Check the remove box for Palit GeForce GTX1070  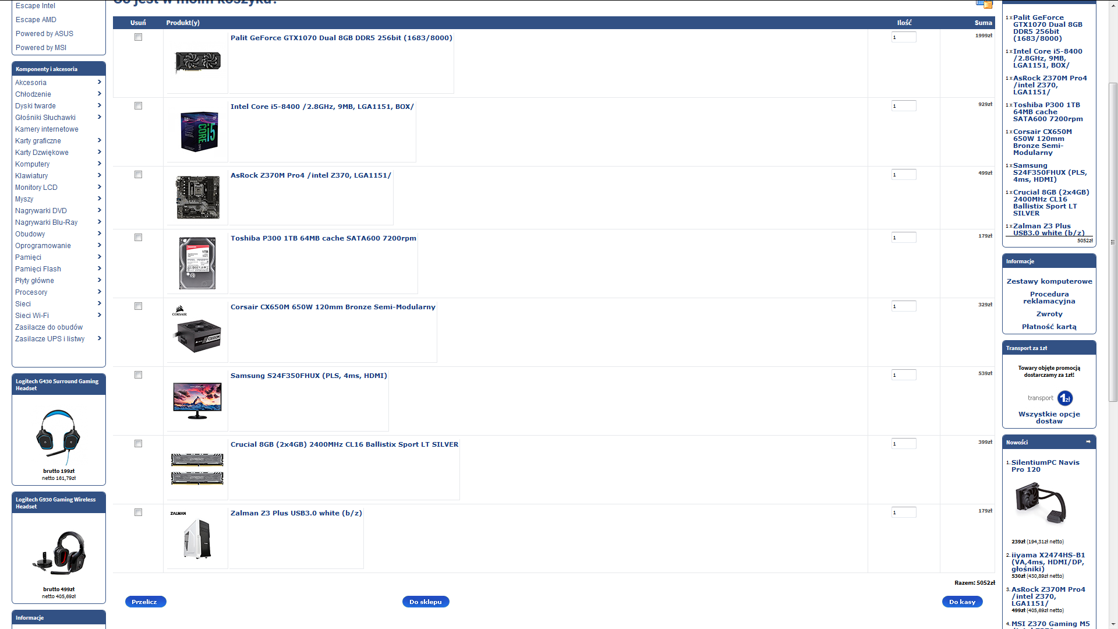click(x=138, y=37)
